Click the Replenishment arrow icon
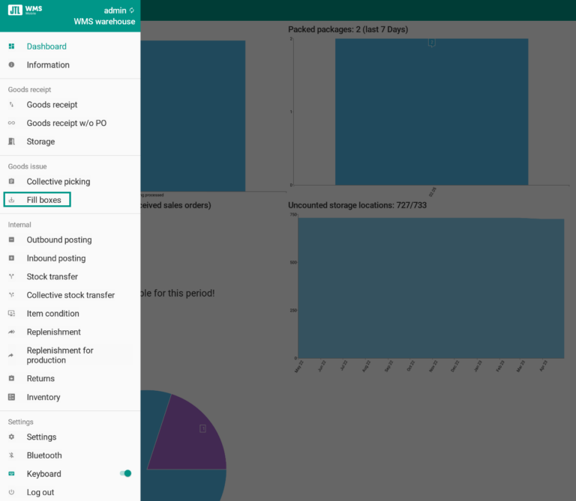Image resolution: width=576 pixels, height=501 pixels. pos(11,332)
